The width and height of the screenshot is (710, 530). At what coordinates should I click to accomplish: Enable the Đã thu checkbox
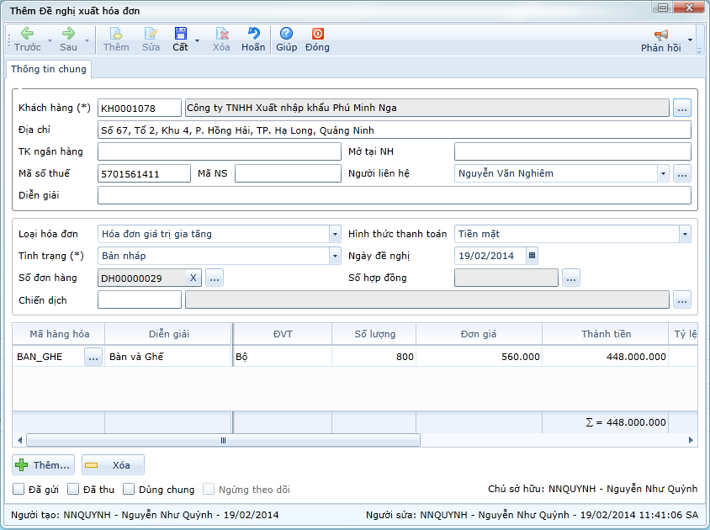73,489
